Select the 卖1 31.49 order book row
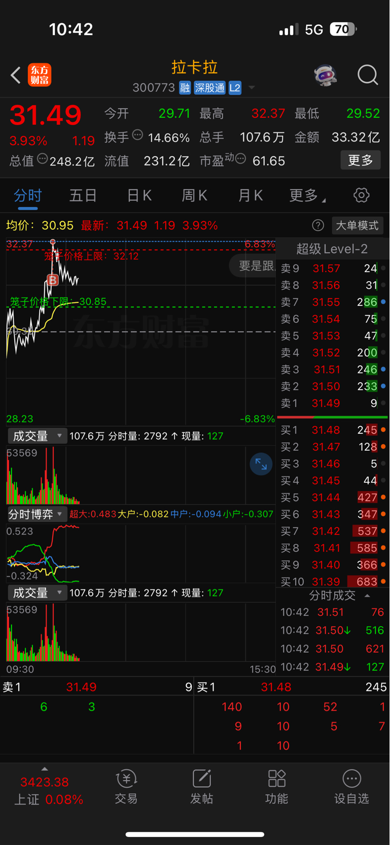The image size is (390, 845). [x=333, y=403]
